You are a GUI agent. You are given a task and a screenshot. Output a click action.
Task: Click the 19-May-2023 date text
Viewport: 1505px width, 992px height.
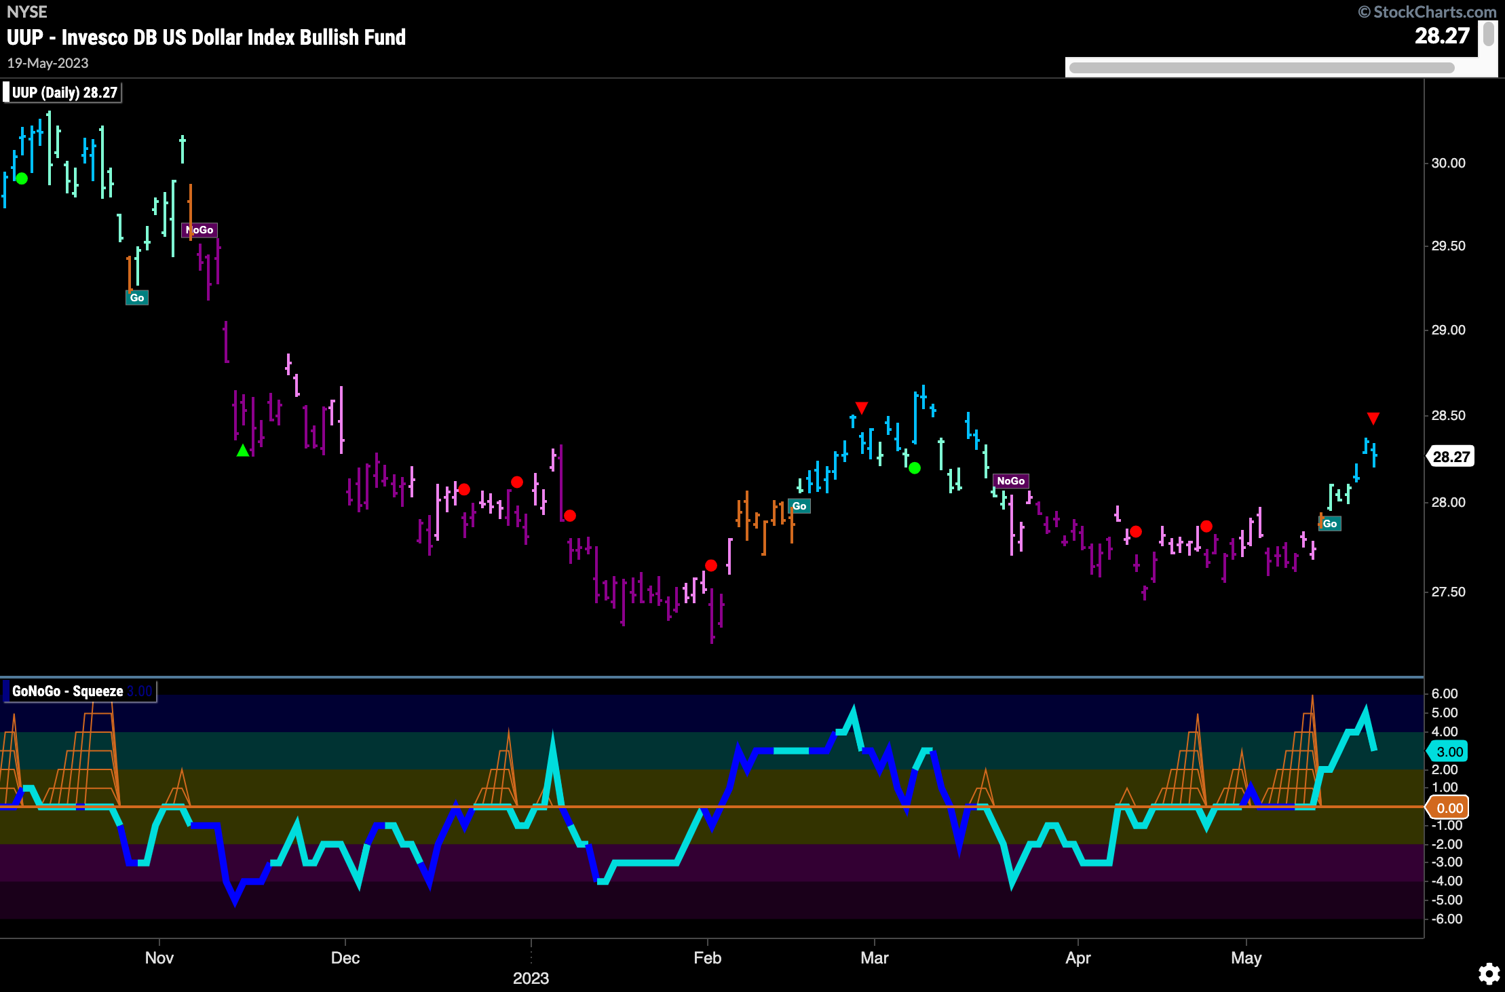point(47,63)
